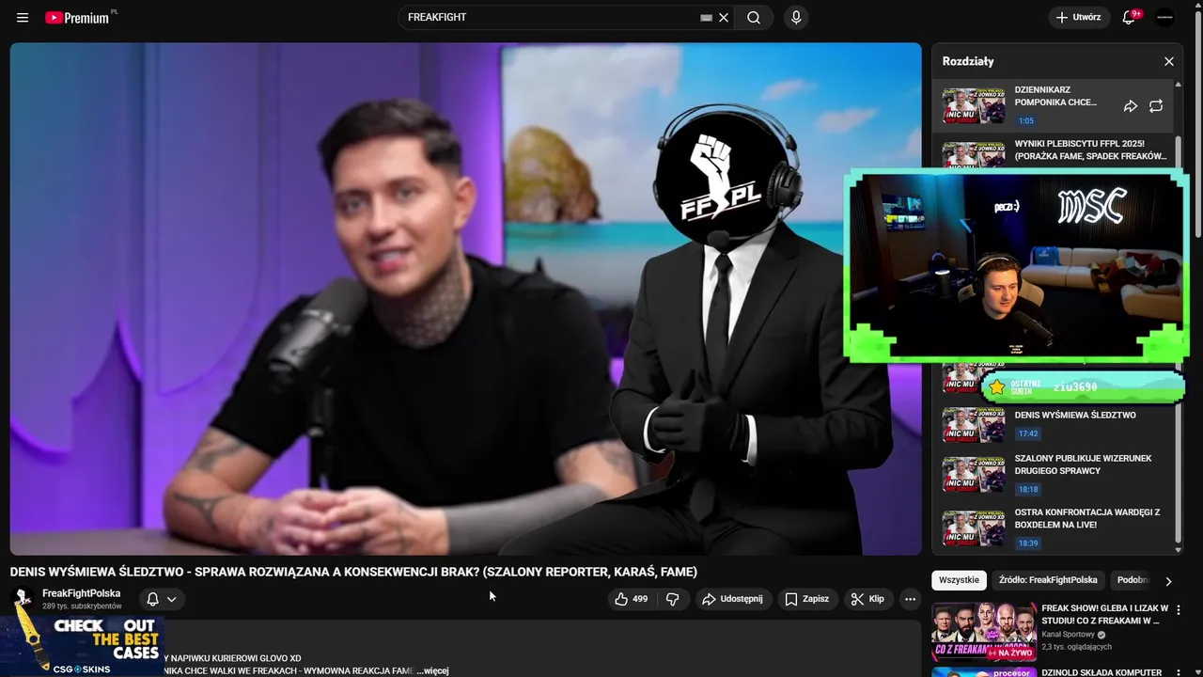1203x677 pixels.
Task: Loop the DZIENNIKARZ POMPONIKA chapter
Action: pyautogui.click(x=1156, y=106)
